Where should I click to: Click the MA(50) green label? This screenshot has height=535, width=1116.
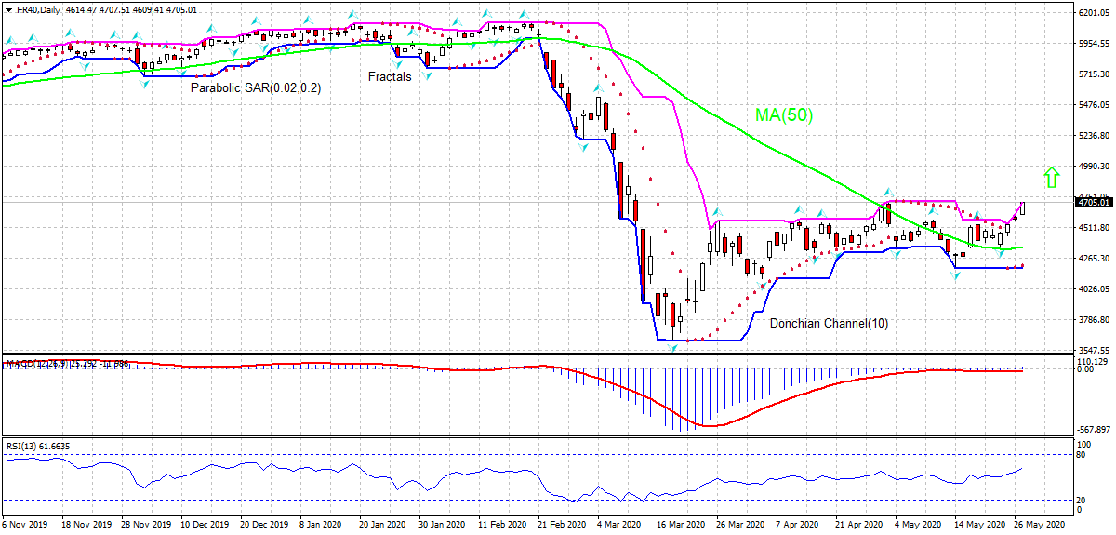coord(784,116)
